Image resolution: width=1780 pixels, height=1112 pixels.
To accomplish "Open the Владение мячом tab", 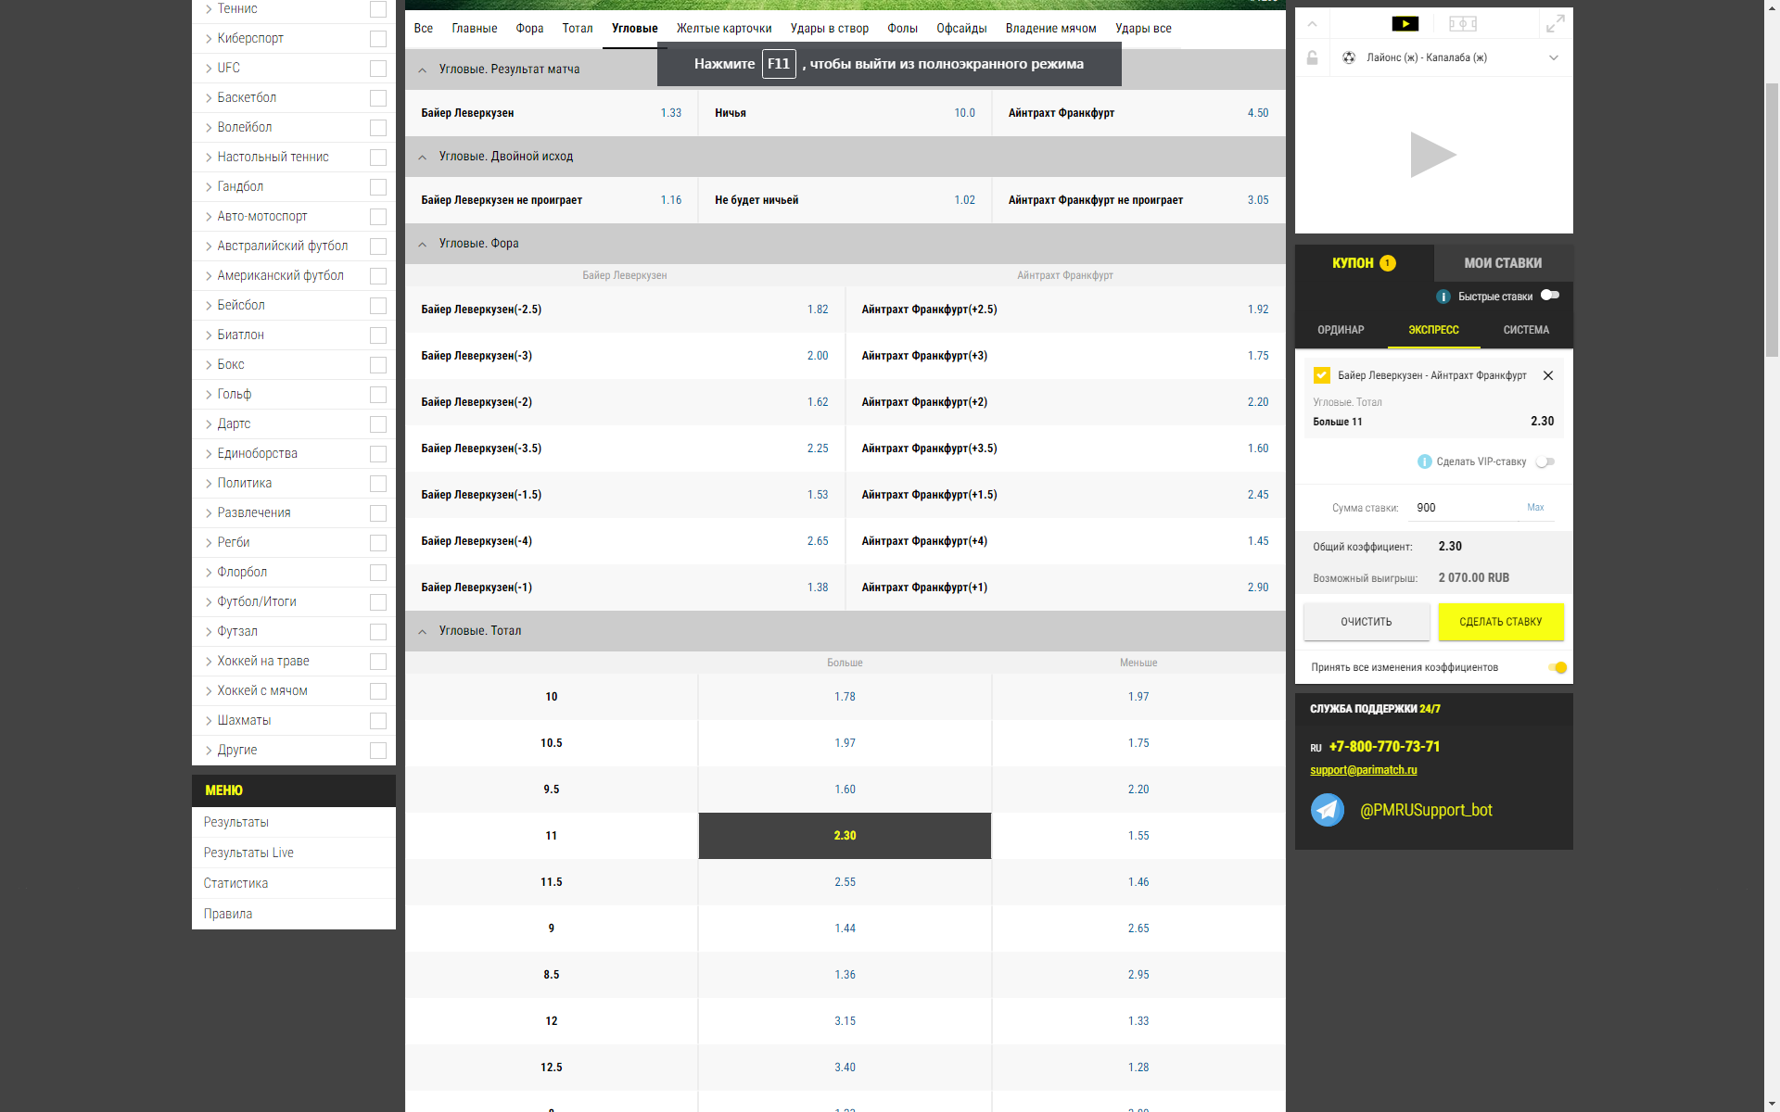I will 1051,29.
